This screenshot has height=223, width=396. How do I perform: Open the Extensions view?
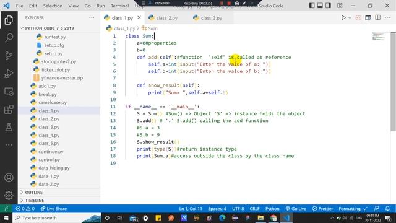click(9, 110)
